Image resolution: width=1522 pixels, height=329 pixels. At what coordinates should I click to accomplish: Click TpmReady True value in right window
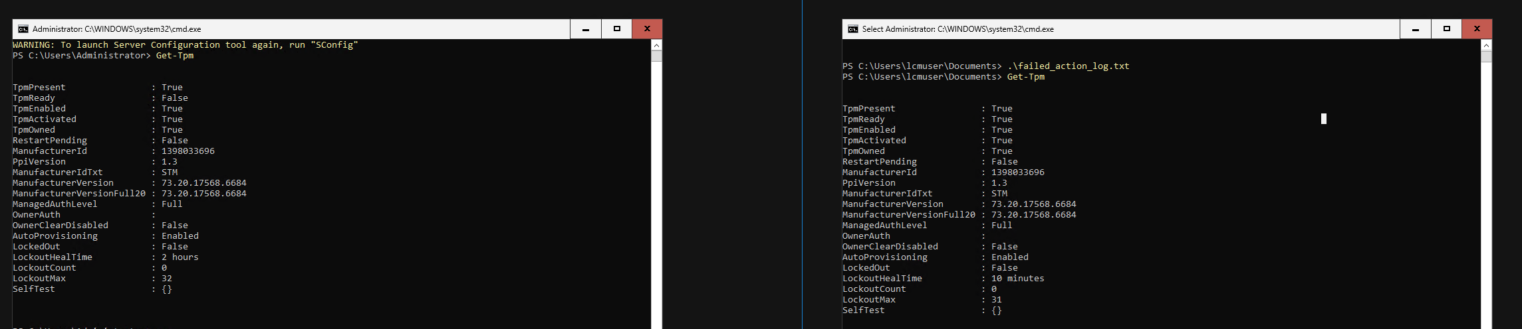[x=1002, y=119]
